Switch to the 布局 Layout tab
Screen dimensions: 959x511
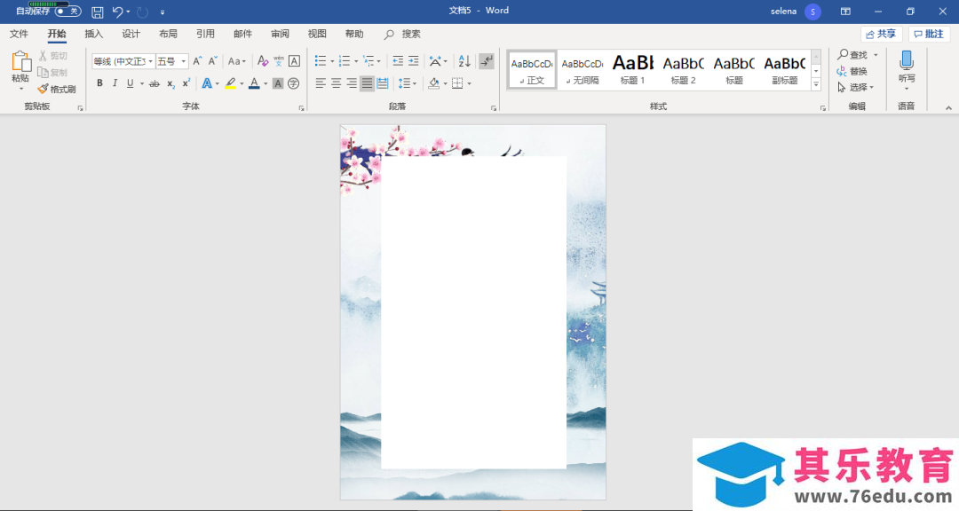(x=168, y=35)
